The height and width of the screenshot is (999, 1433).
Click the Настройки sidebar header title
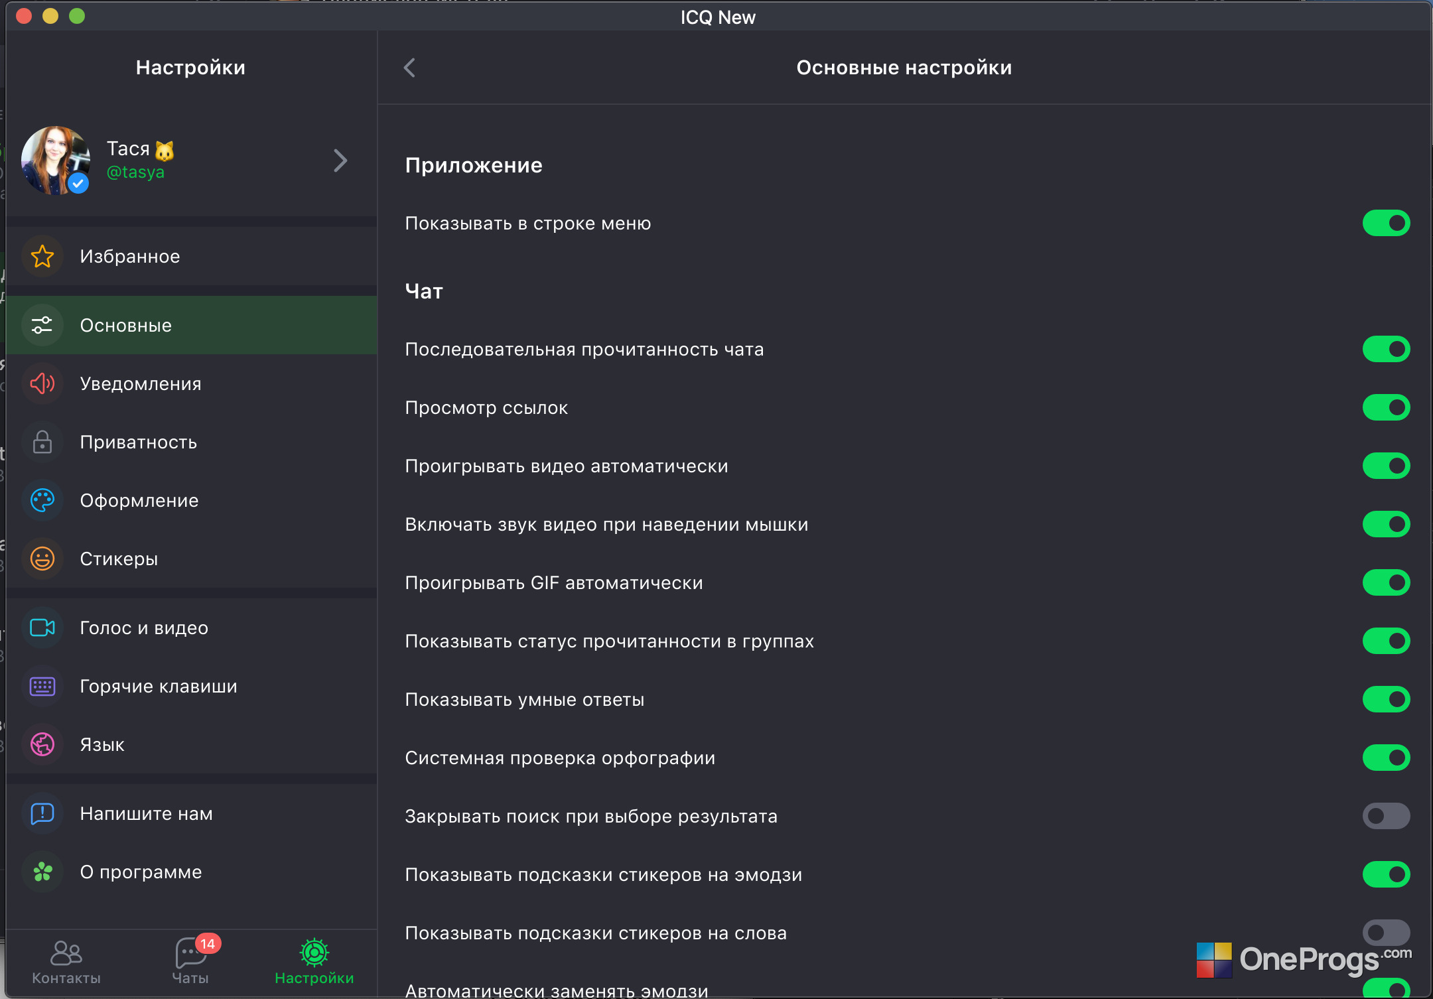pyautogui.click(x=191, y=68)
